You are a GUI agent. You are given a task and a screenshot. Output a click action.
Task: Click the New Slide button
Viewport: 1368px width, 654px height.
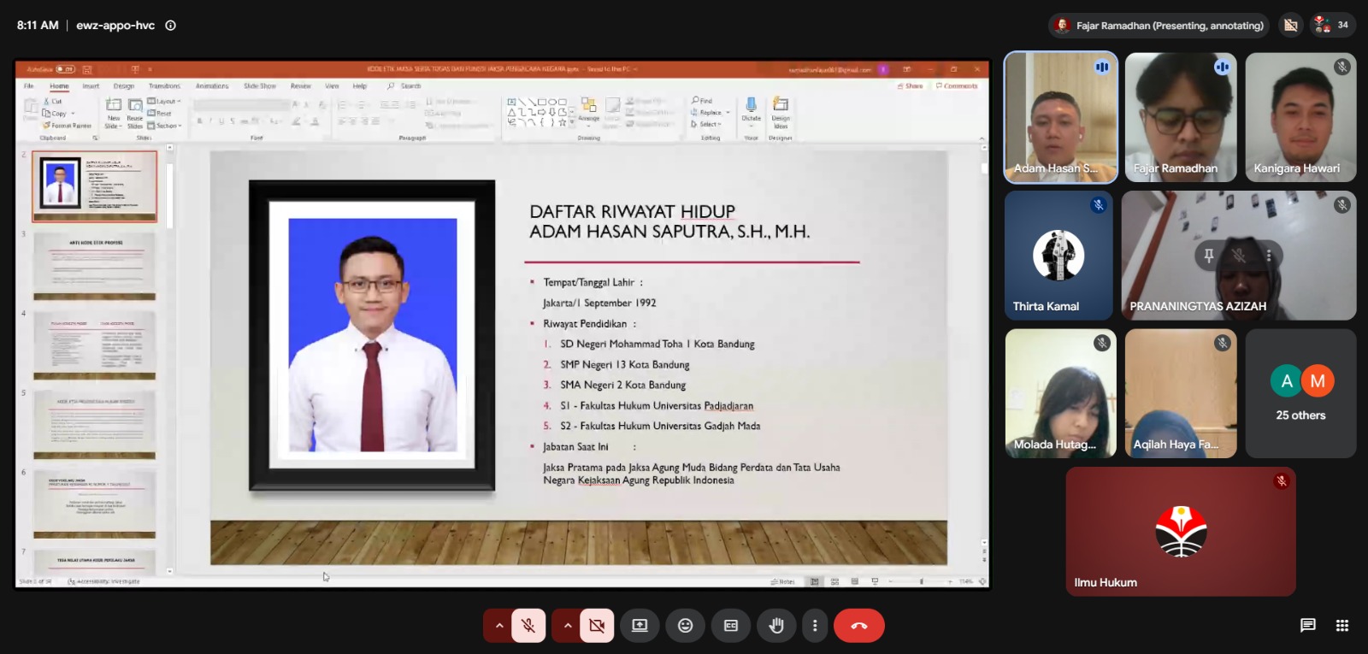click(114, 113)
